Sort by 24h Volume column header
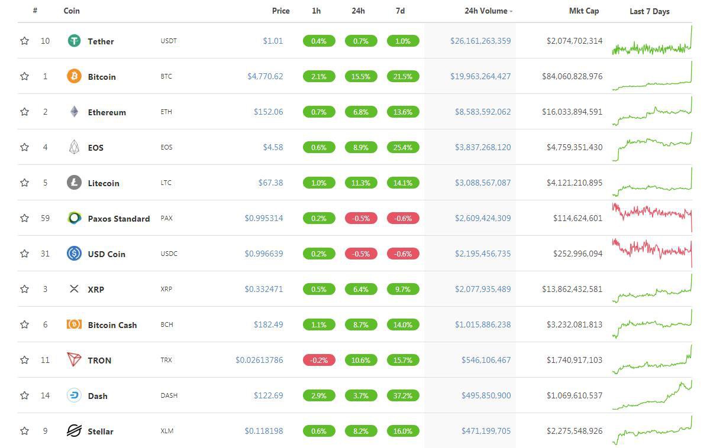The image size is (710, 448). (x=488, y=11)
